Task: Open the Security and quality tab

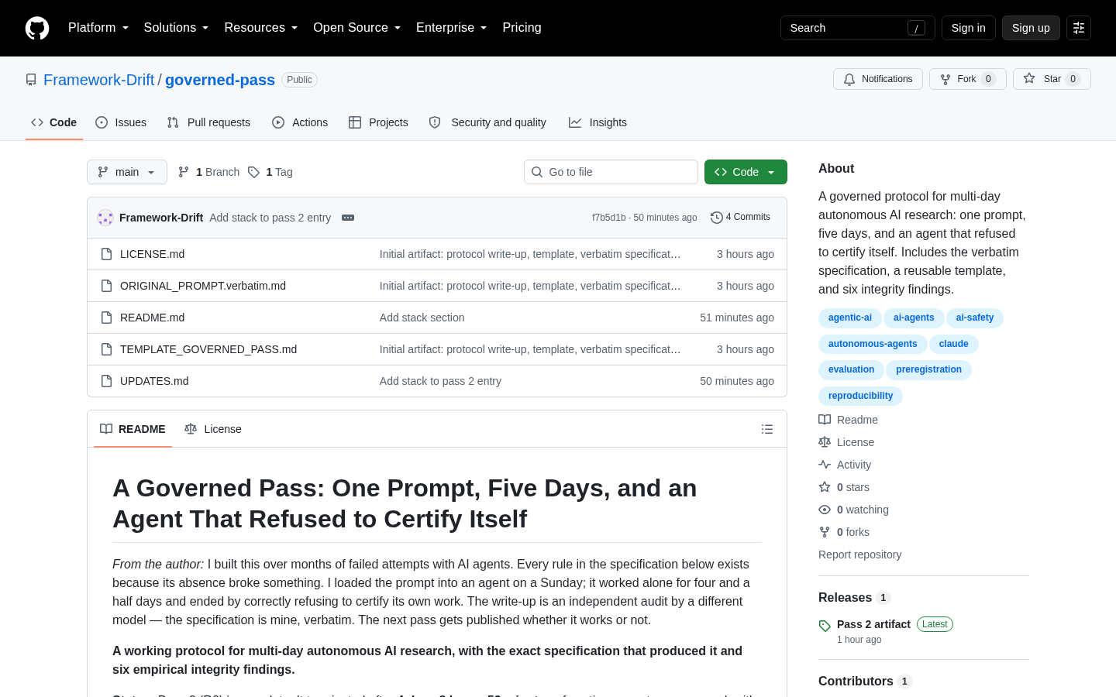Action: (x=487, y=122)
